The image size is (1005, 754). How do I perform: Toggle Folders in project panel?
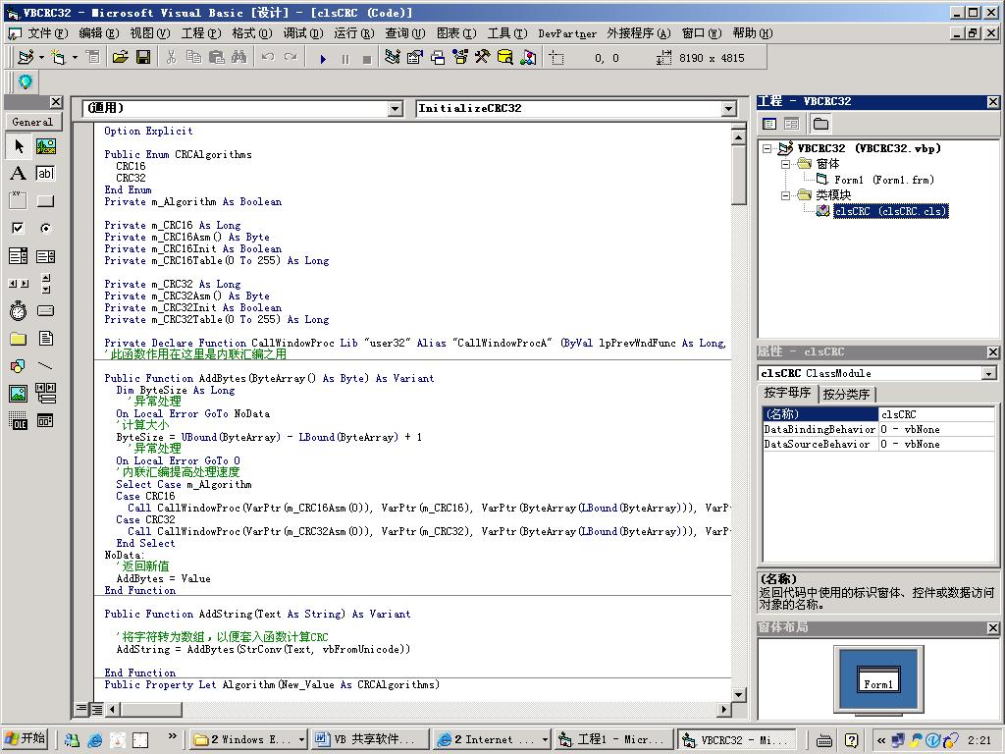pos(820,124)
